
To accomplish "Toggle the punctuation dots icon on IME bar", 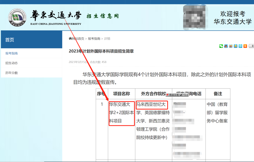I will tap(183, 95).
